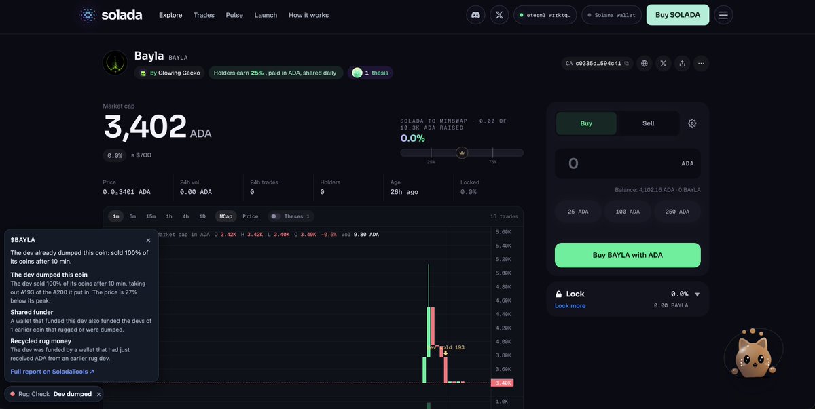Select the 1D chart interval

tap(202, 216)
